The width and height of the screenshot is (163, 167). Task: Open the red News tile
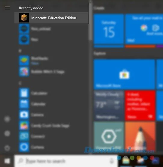[140, 106]
